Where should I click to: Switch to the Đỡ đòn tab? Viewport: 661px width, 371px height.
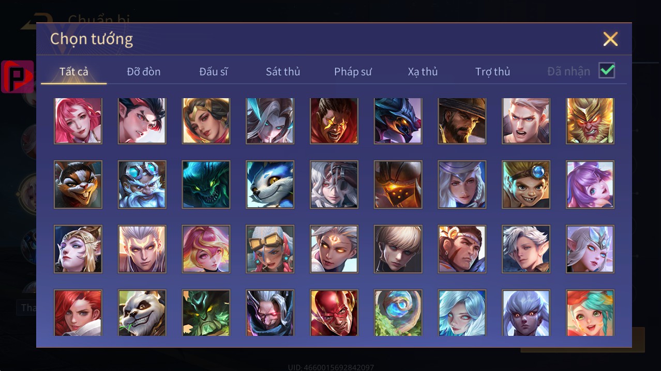point(144,72)
